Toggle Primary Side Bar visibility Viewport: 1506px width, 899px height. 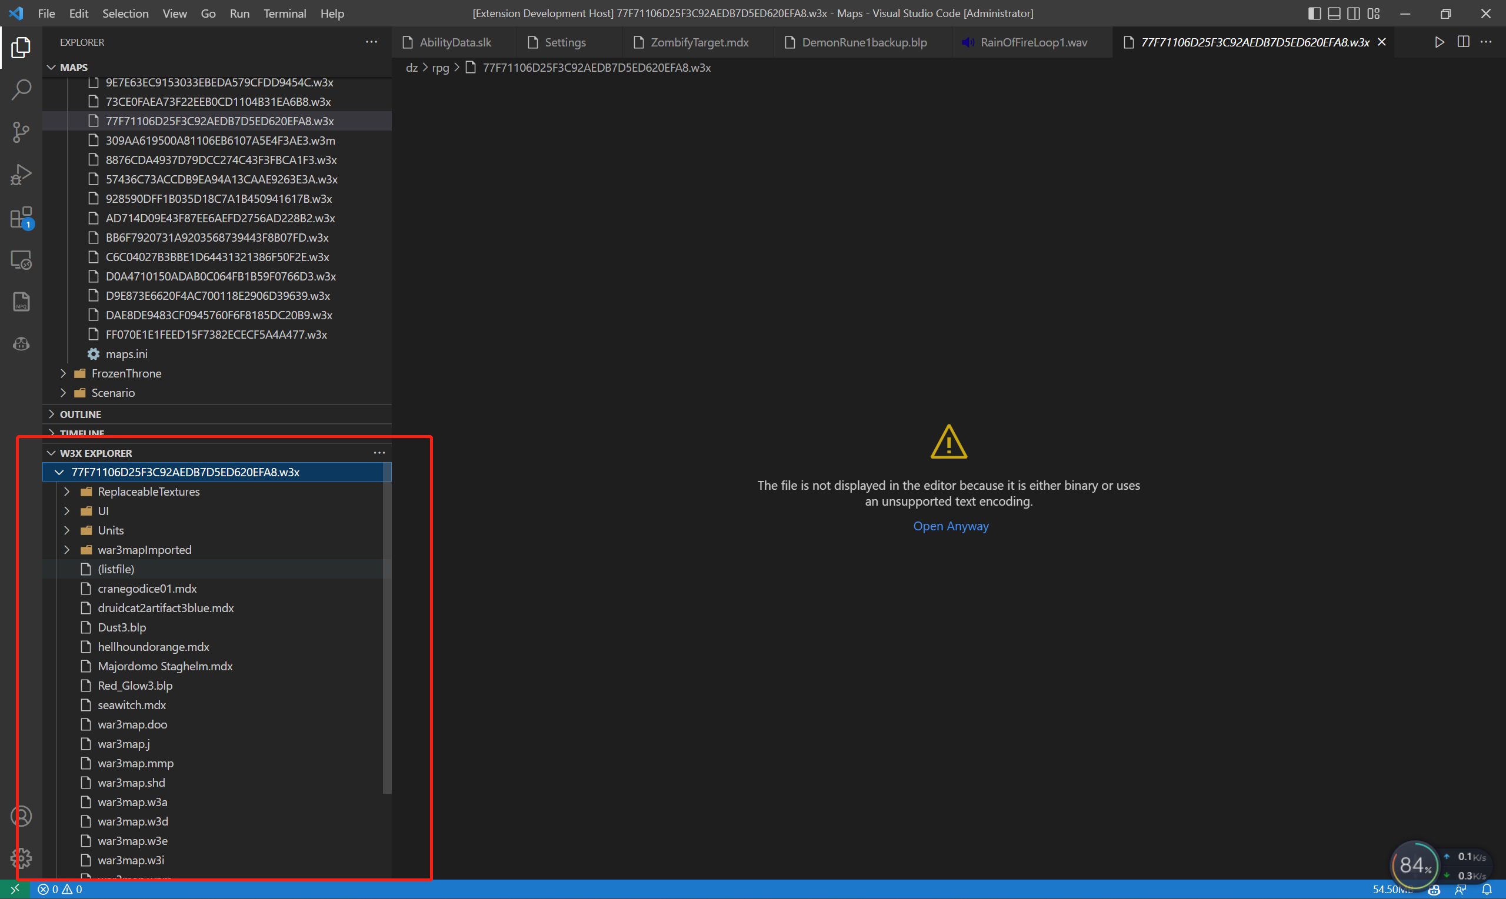tap(1314, 14)
